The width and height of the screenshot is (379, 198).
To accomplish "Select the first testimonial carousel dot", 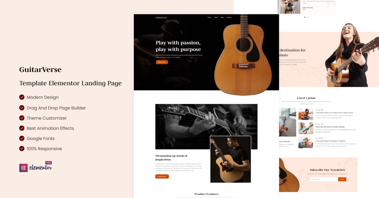I will coord(305,17).
